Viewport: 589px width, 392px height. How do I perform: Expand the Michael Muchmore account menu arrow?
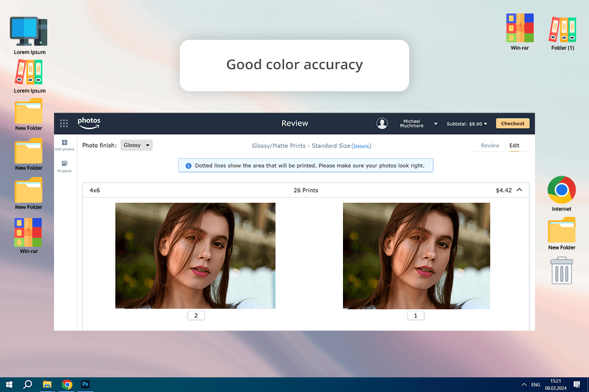436,124
